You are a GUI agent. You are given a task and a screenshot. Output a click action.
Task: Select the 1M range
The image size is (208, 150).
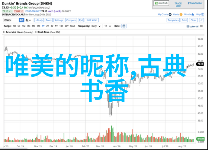(24, 26)
